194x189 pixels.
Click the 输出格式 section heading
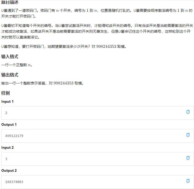pos(10,75)
